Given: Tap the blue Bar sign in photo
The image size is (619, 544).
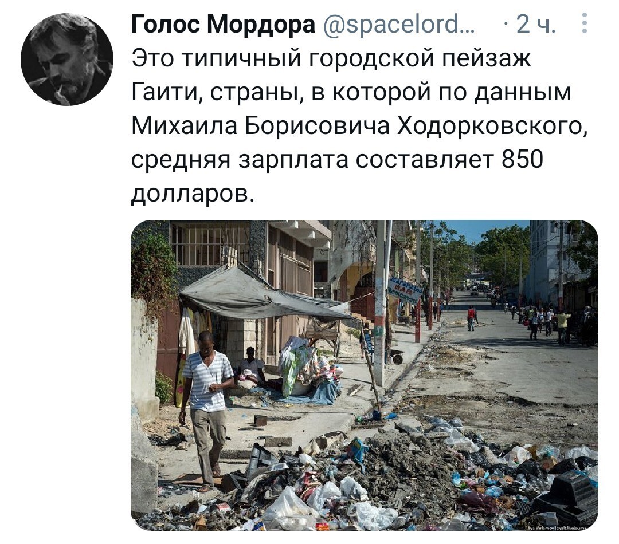Looking at the screenshot, I should click(405, 291).
